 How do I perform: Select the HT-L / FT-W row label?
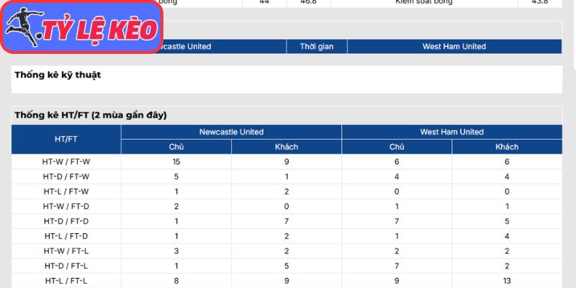tap(66, 192)
